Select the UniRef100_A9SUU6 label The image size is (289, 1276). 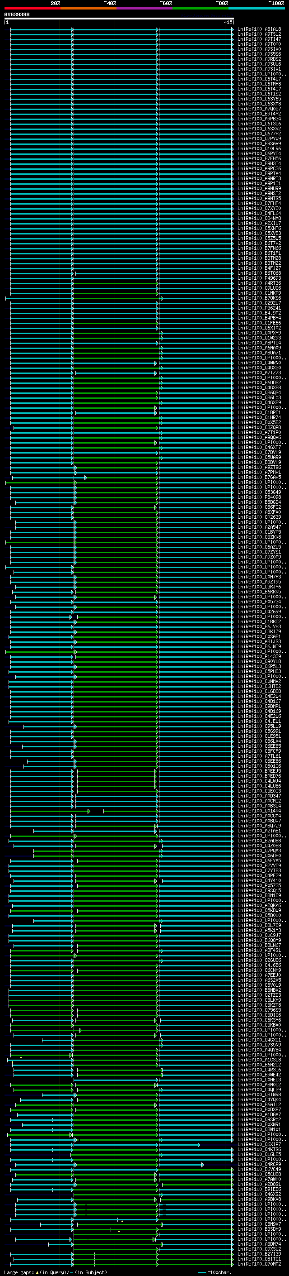(x=259, y=64)
